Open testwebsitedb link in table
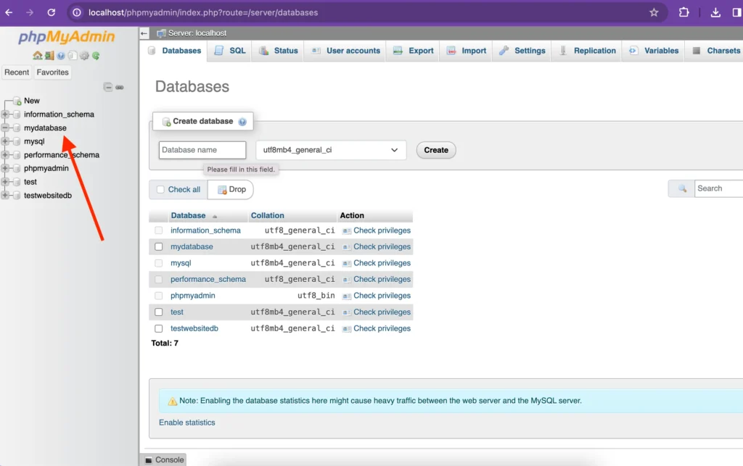The width and height of the screenshot is (743, 466). point(194,328)
